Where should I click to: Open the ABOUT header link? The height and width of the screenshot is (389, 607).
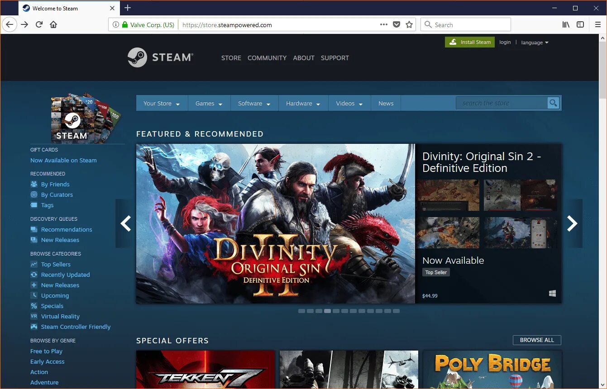coord(304,58)
